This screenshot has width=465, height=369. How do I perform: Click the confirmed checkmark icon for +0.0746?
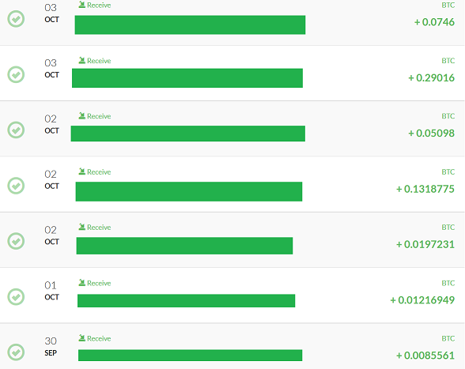coord(16,19)
